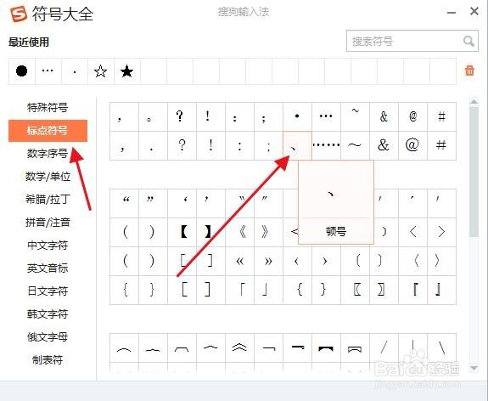This screenshot has width=488, height=401.
Task: Insert the first-row @ symbol
Action: point(412,116)
